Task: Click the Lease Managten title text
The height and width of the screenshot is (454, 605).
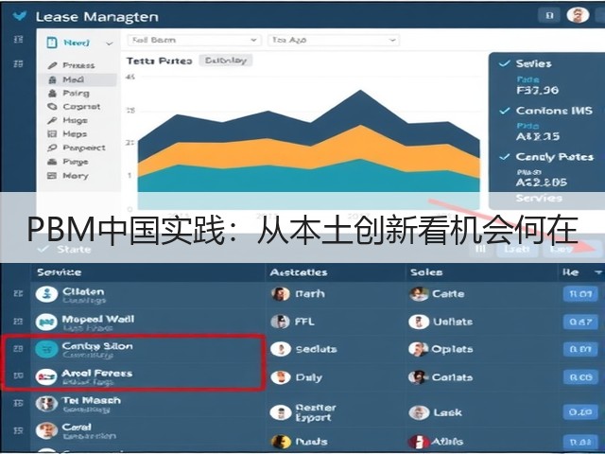Action: pyautogui.click(x=96, y=17)
